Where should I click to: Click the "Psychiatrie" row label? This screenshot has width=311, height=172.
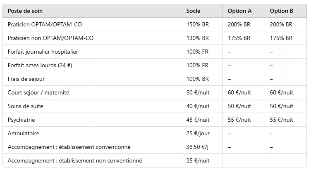[x=21, y=120]
